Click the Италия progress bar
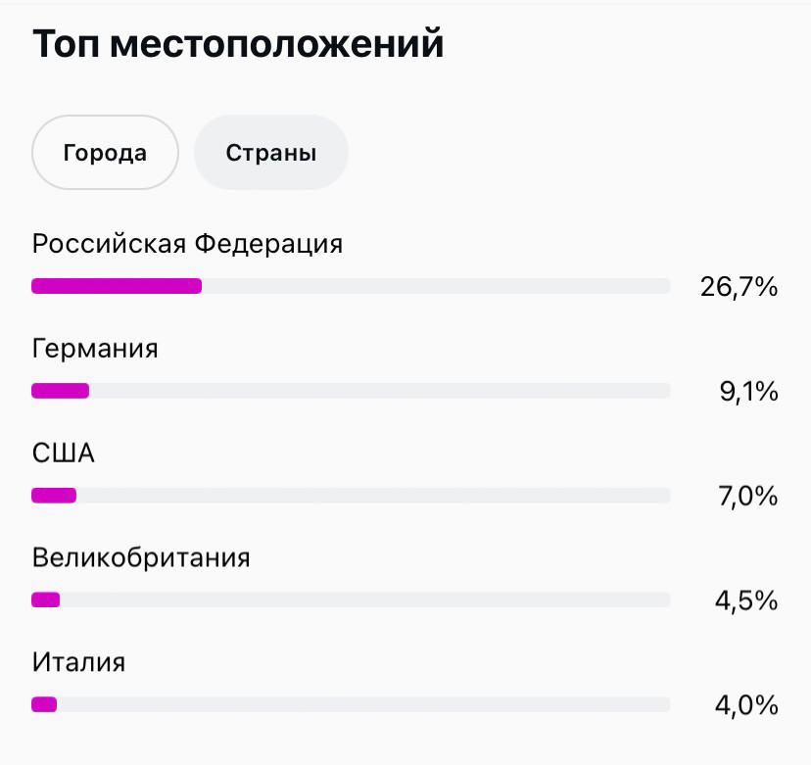The width and height of the screenshot is (811, 765). point(351,704)
